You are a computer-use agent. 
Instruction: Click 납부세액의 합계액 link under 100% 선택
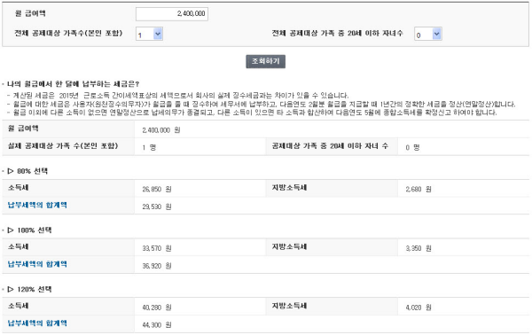point(37,264)
